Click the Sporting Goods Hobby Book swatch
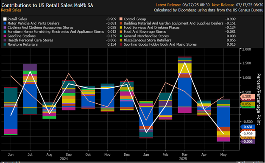 click(121, 44)
